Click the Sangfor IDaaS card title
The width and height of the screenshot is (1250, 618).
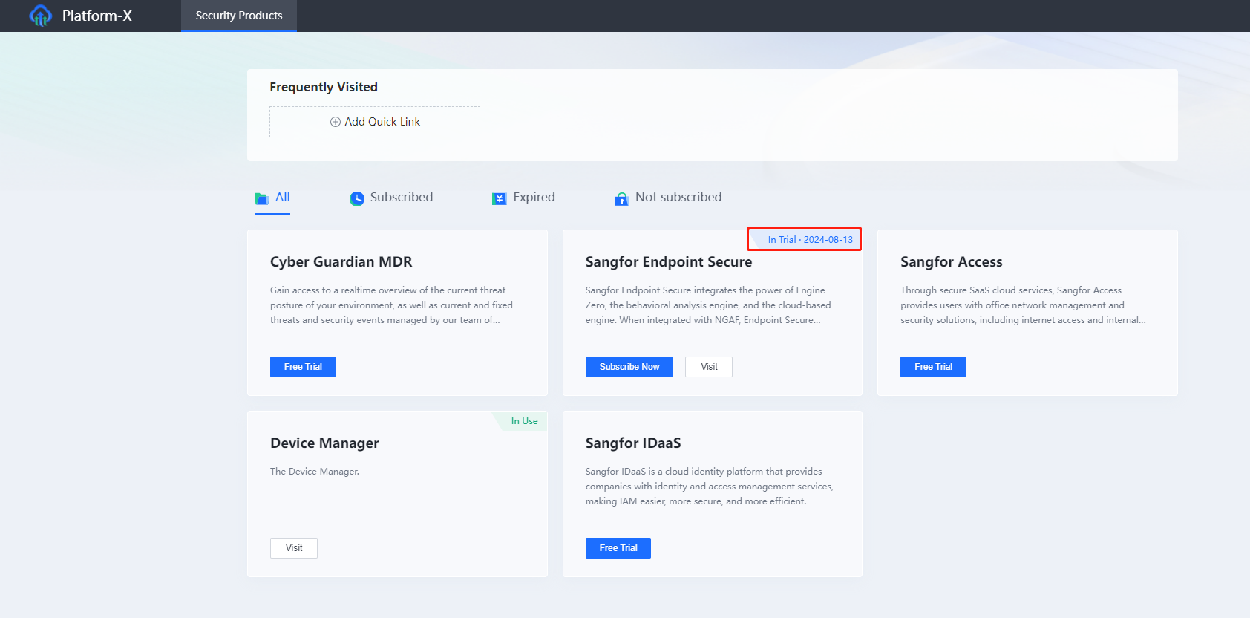[x=633, y=443]
